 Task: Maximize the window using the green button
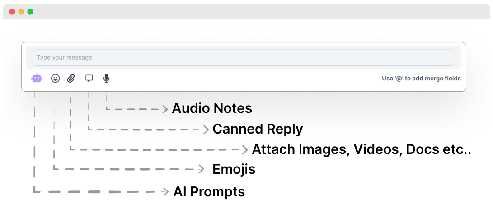tap(30, 12)
